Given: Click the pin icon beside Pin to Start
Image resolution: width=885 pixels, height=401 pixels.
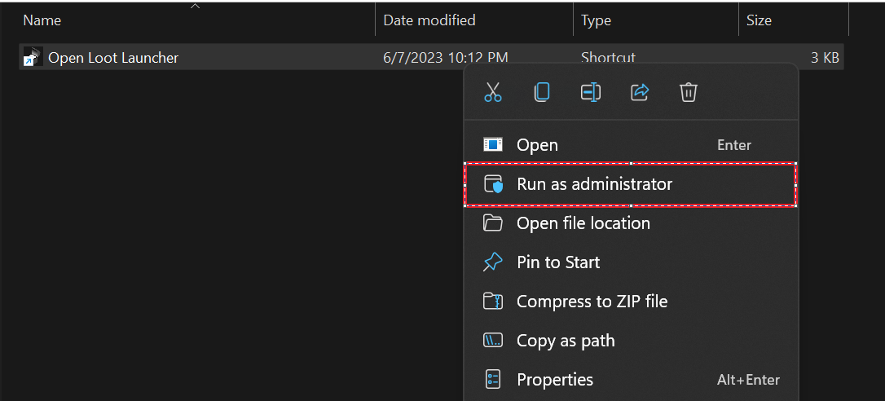Looking at the screenshot, I should [x=493, y=262].
